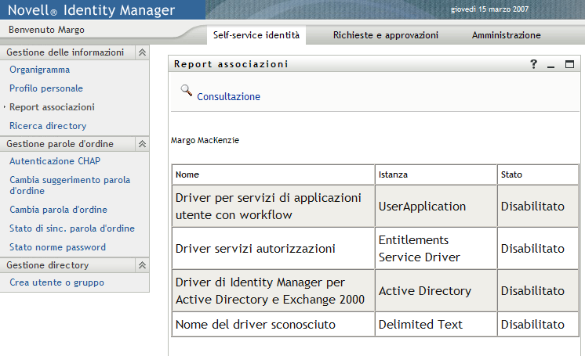Open the Amministrazione tab
Image resolution: width=585 pixels, height=356 pixels.
(506, 35)
